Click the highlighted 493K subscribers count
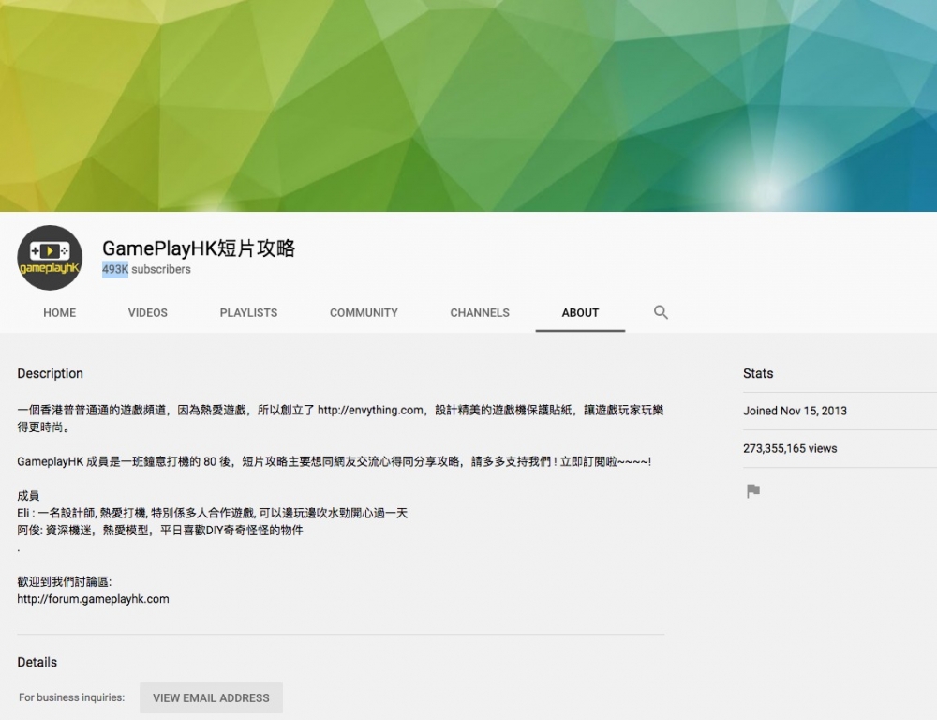Screen dimensions: 937x720 pyautogui.click(x=115, y=270)
